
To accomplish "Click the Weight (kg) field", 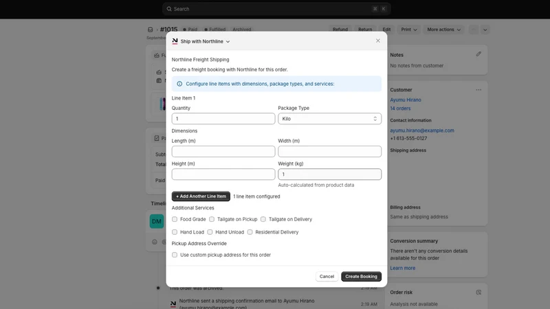I will [329, 174].
